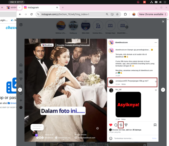Open the Chrome extensions puzzle icon
The width and height of the screenshot is (169, 146).
coord(125,14)
